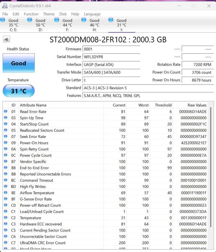Click the Firmware field showing 0001
The height and width of the screenshot is (252, 216).
click(x=111, y=49)
